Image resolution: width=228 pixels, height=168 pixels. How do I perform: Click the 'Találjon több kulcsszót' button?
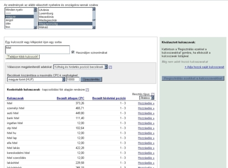pyautogui.click(x=22, y=57)
